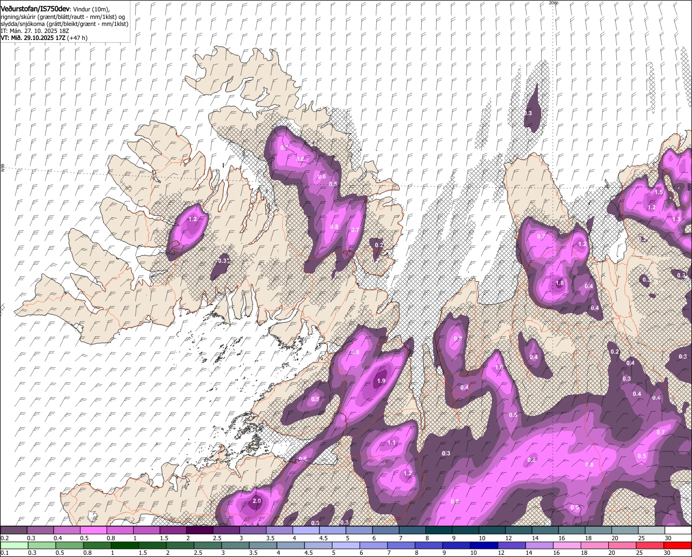Click the 'slydda/snjókoma' legend description line
692x557 pixels.
point(65,24)
